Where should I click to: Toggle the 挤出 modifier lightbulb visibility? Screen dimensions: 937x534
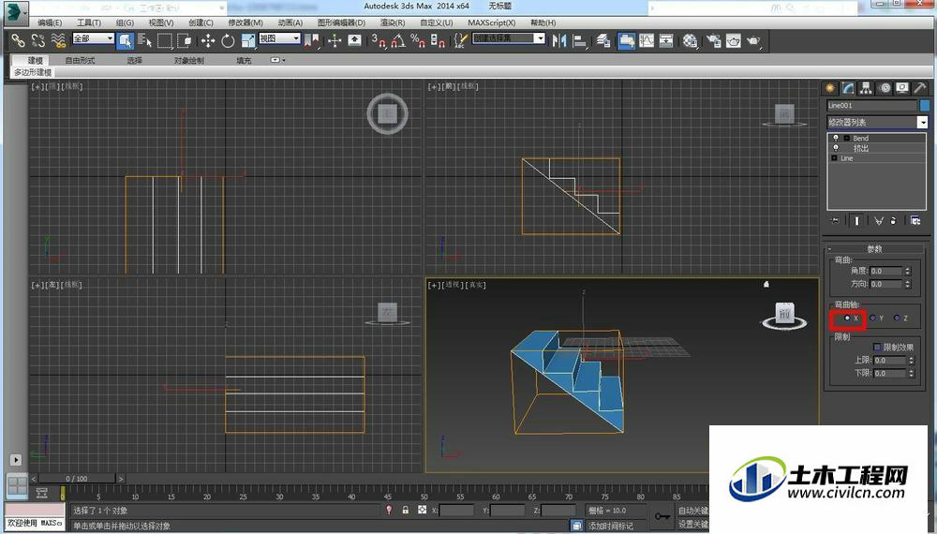(x=836, y=147)
